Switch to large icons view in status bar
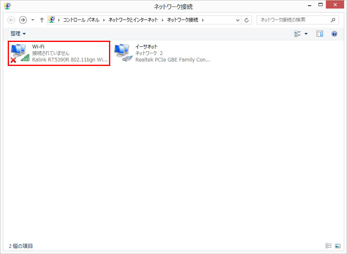This screenshot has width=347, height=254. [338, 245]
